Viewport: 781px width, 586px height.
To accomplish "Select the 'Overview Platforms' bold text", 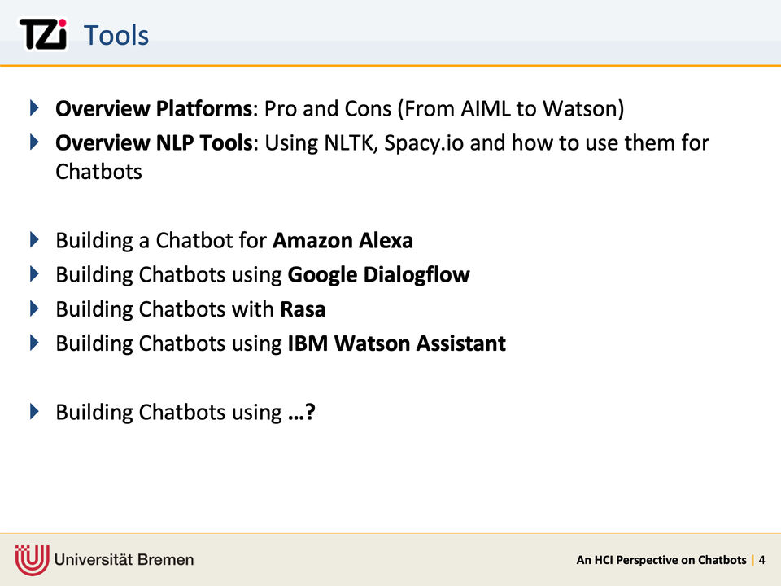I will click(x=154, y=108).
